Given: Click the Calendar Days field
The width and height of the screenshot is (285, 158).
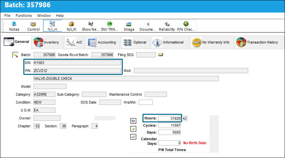Looking at the screenshot, I should tap(169, 143).
